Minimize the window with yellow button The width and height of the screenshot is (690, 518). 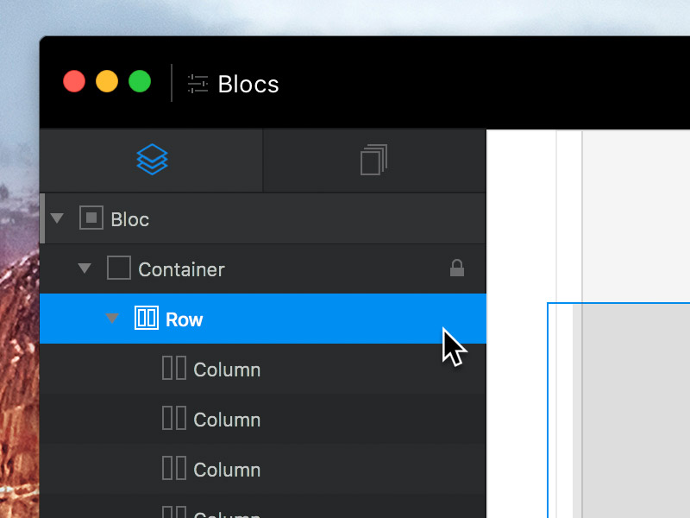tap(107, 81)
